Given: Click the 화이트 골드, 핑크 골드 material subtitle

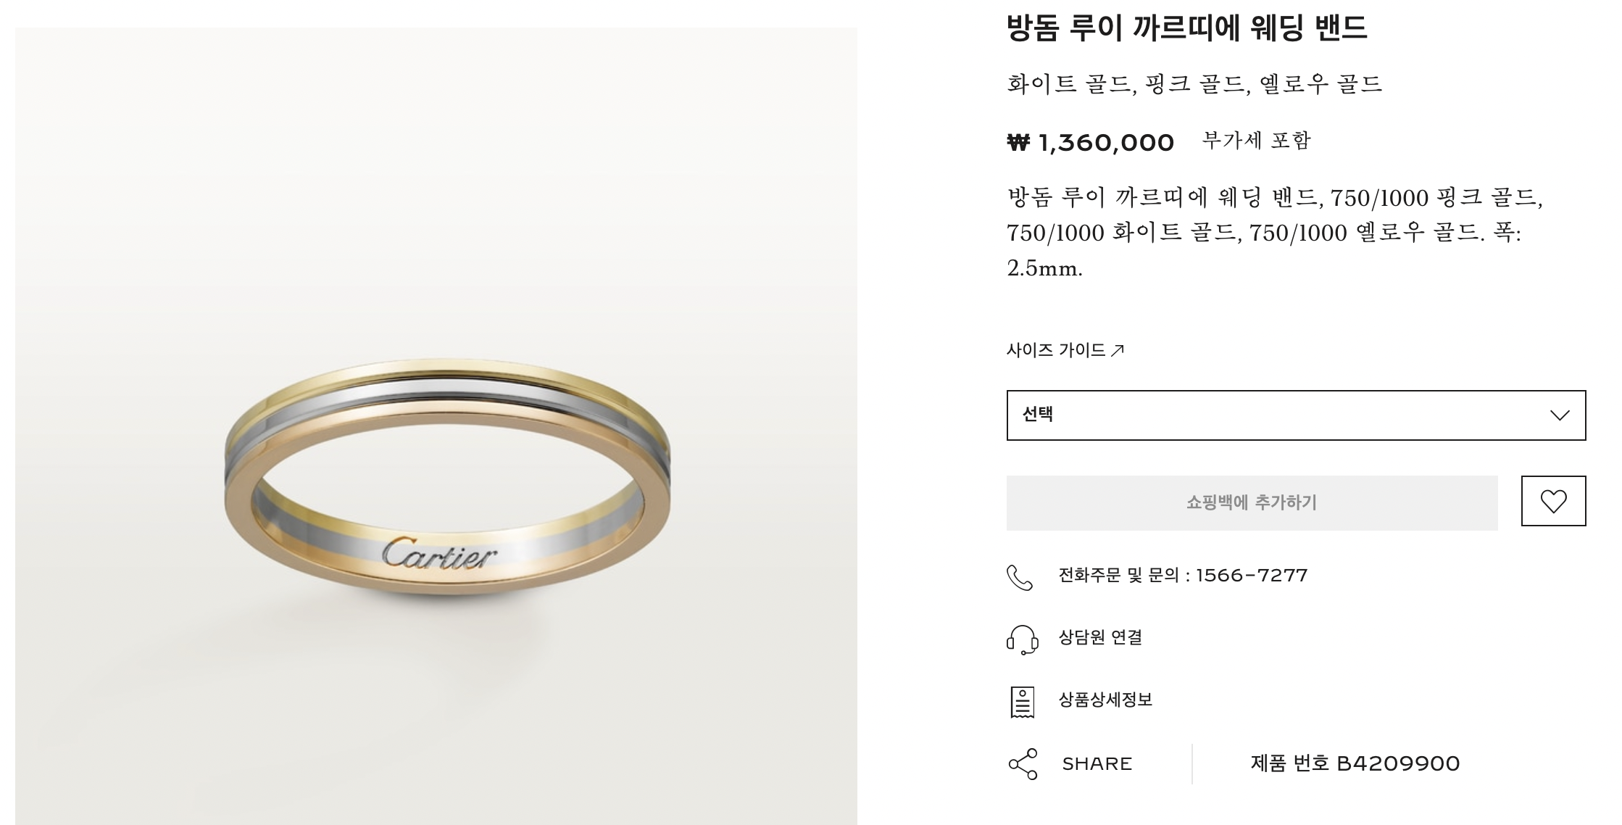Looking at the screenshot, I should [1194, 84].
